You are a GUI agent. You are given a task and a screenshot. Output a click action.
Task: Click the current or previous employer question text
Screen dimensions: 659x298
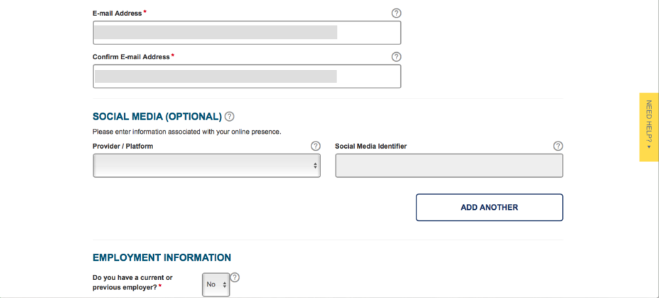[133, 283]
